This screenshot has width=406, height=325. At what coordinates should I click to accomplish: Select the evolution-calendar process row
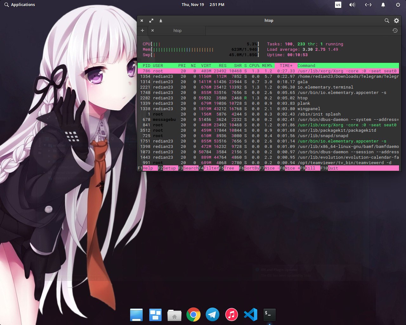(268, 157)
